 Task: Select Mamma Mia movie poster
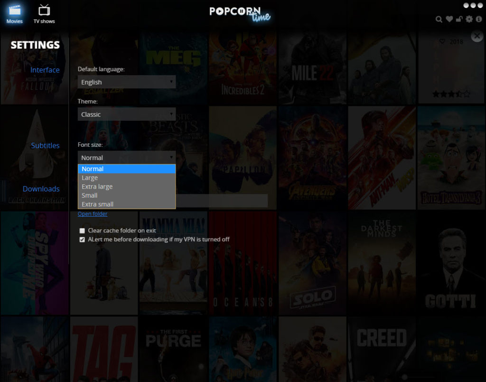coord(173,263)
